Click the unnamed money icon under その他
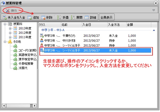This screenshot has width=160, height=112. (15, 46)
